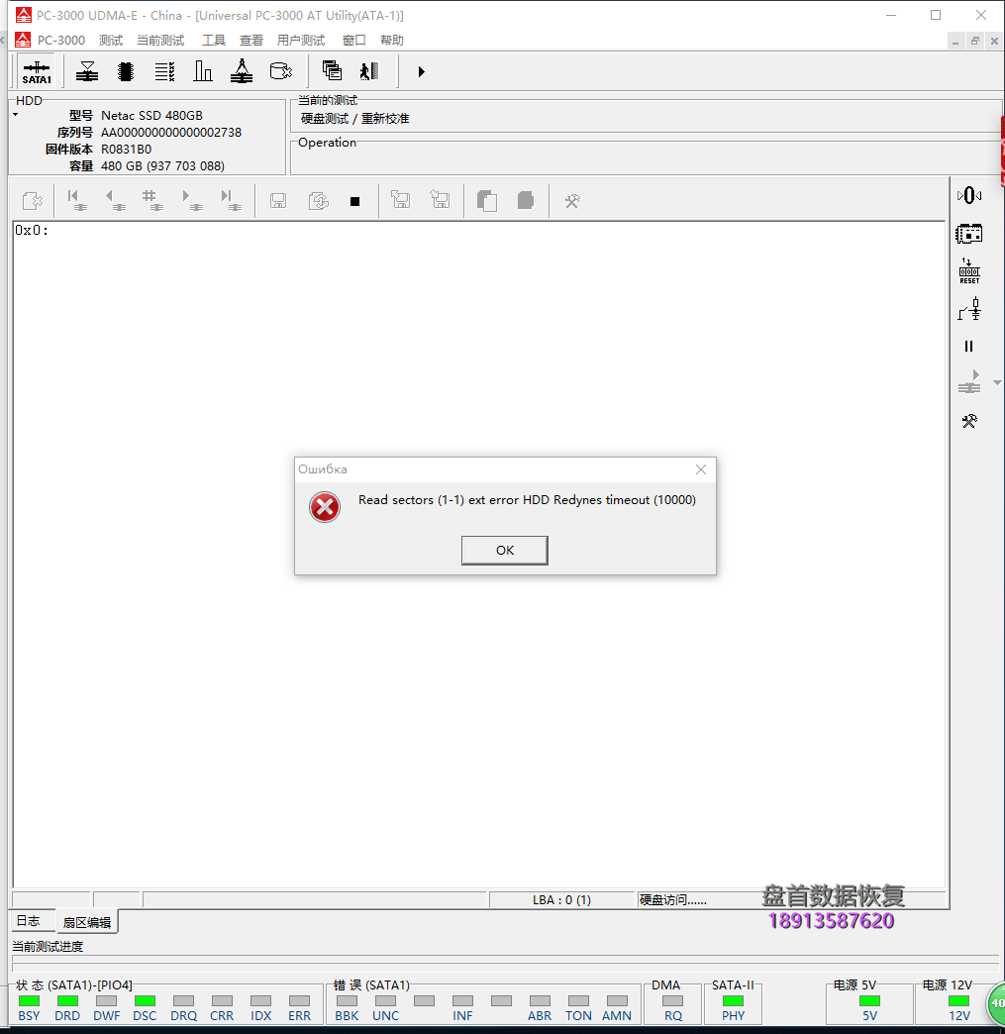The width and height of the screenshot is (1005, 1034).
Task: Go to previous sector button
Action: (x=115, y=200)
